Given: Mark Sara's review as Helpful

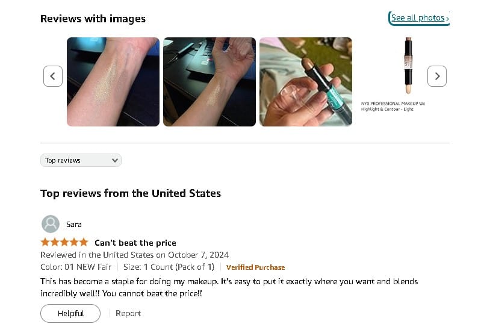Looking at the screenshot, I should tap(70, 313).
